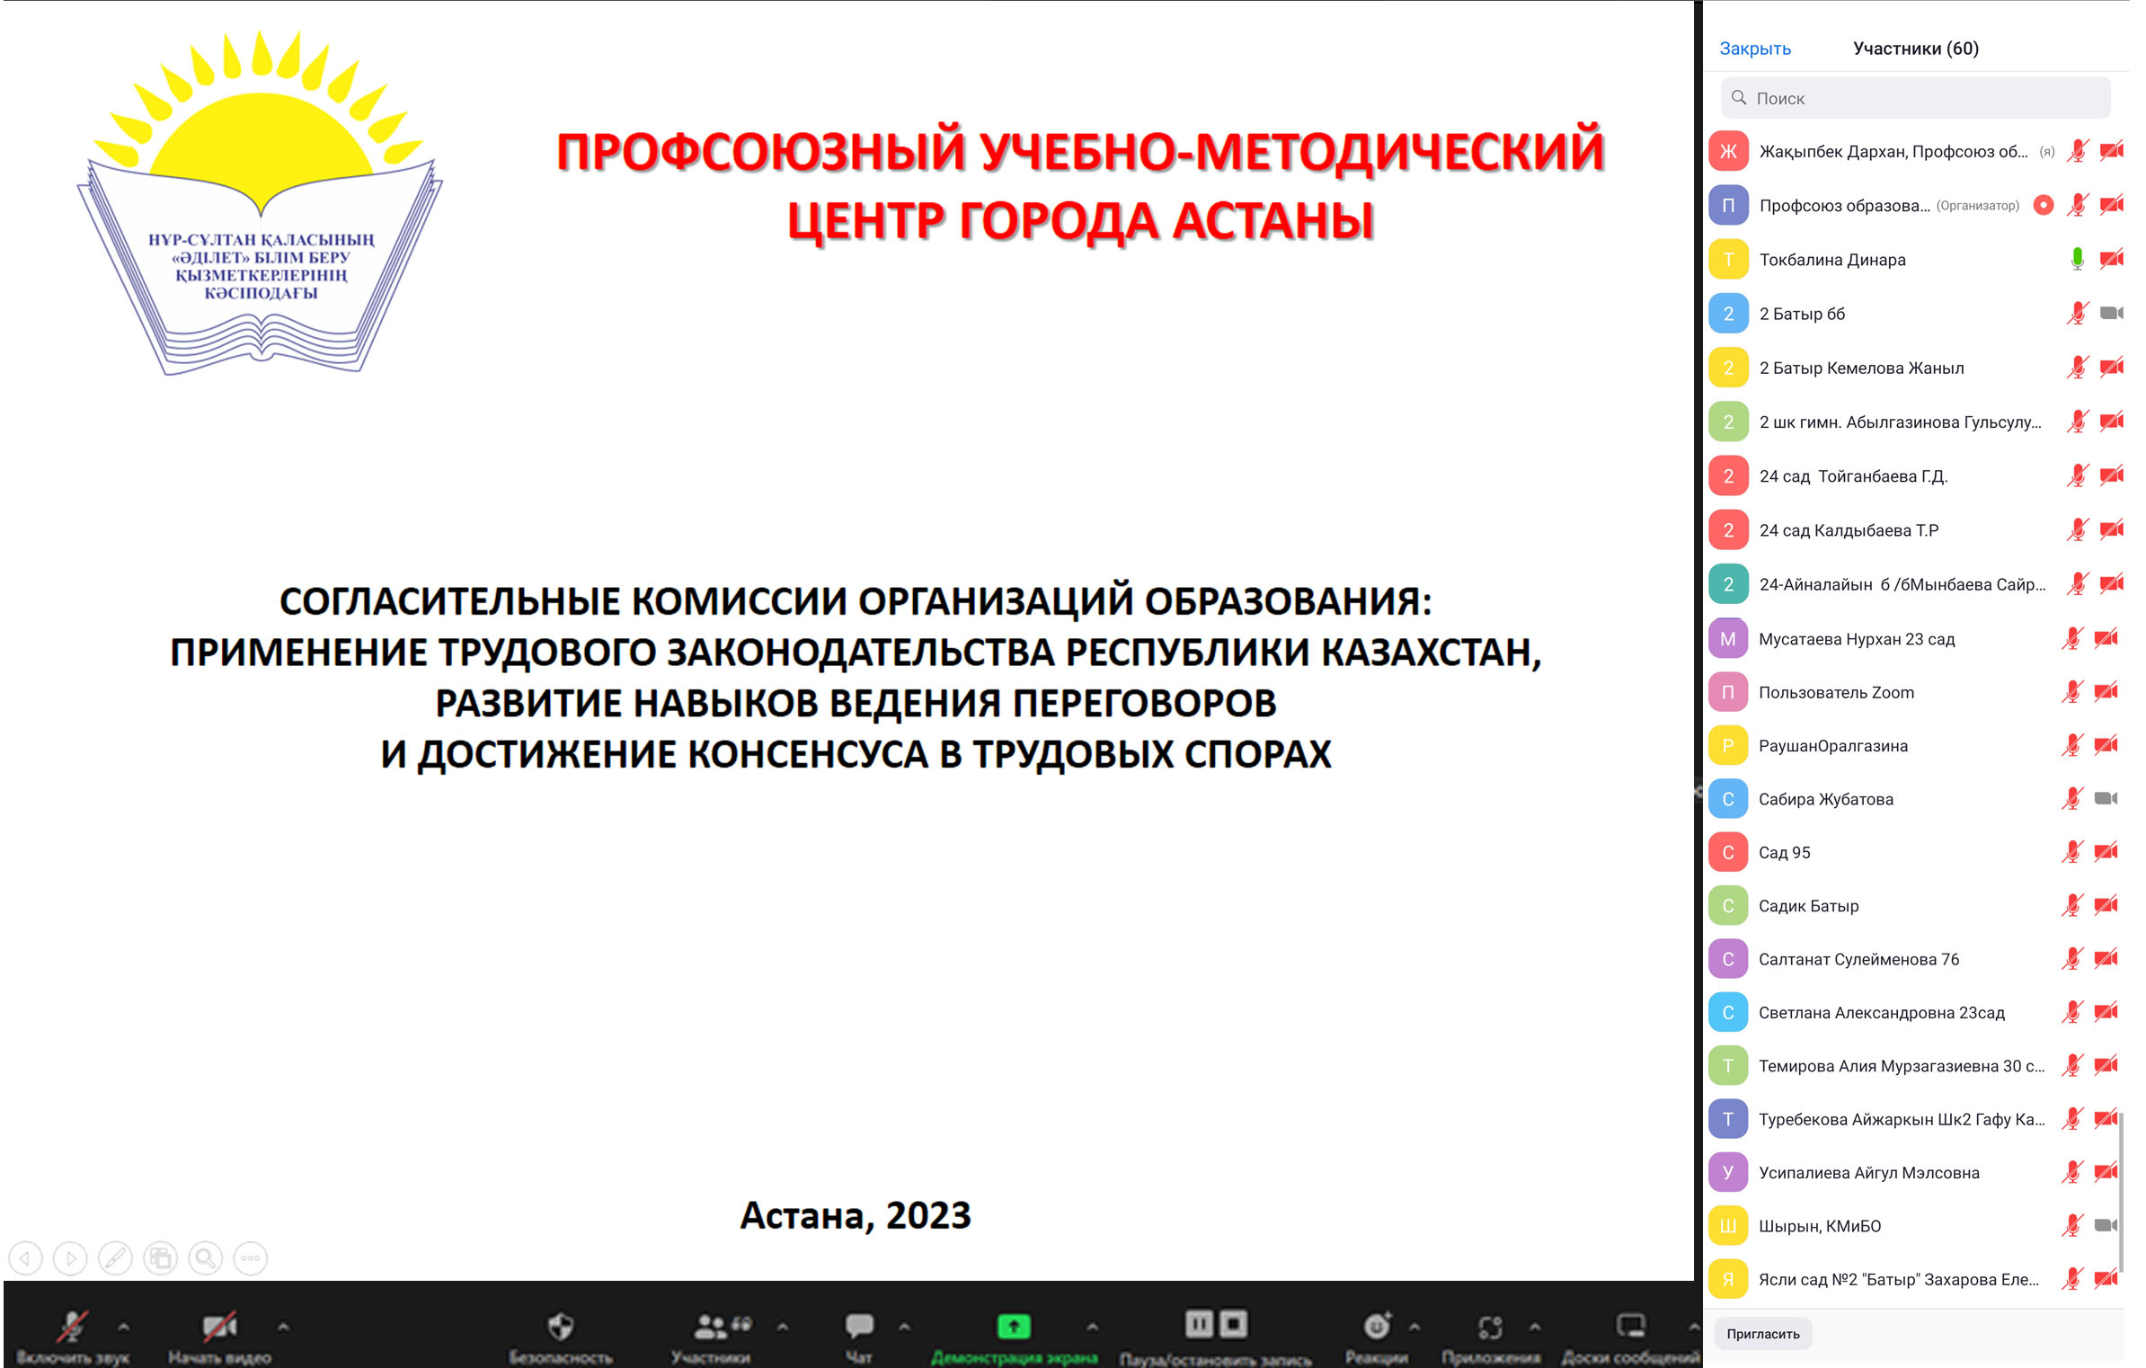Screen dimensions: 2146x1368
Task: Expand the arrow next to Whiteboards
Action: tap(1694, 1326)
